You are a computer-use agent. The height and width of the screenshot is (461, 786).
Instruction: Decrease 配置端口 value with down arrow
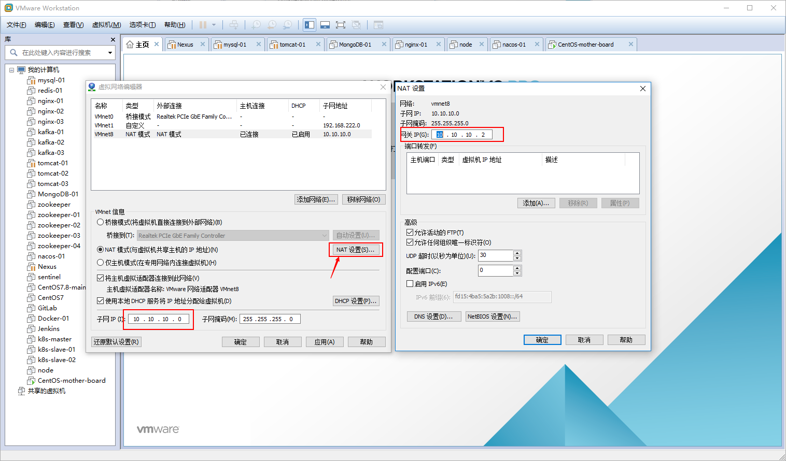tap(517, 273)
